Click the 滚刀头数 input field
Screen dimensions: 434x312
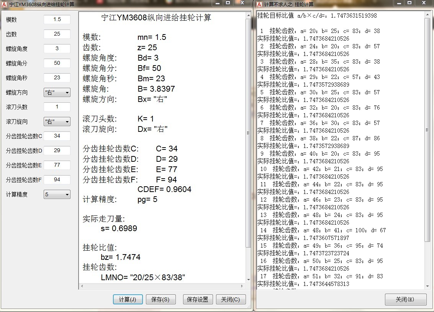[x=57, y=107]
